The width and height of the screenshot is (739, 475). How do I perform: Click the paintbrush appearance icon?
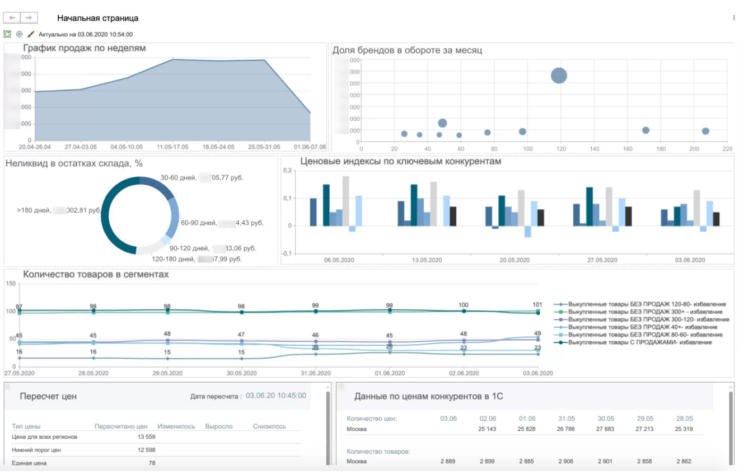coord(31,34)
